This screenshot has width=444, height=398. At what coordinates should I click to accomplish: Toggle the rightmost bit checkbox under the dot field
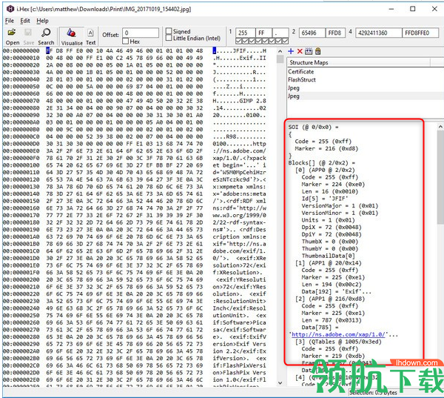tap(285, 42)
